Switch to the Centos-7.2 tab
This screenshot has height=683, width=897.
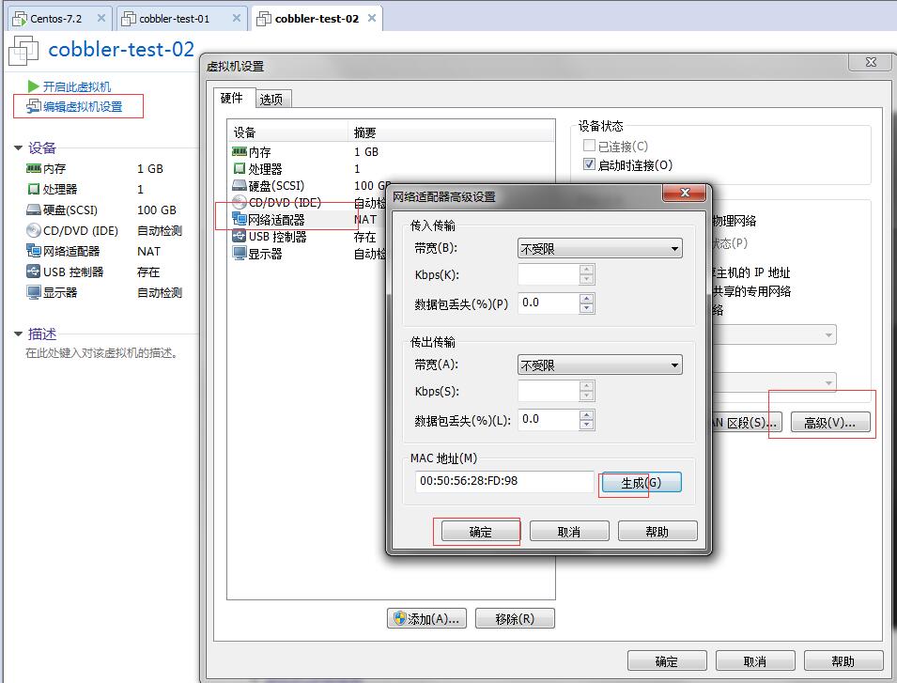tap(60, 18)
